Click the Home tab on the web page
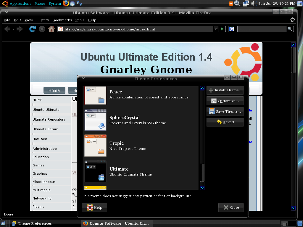 click(x=54, y=90)
